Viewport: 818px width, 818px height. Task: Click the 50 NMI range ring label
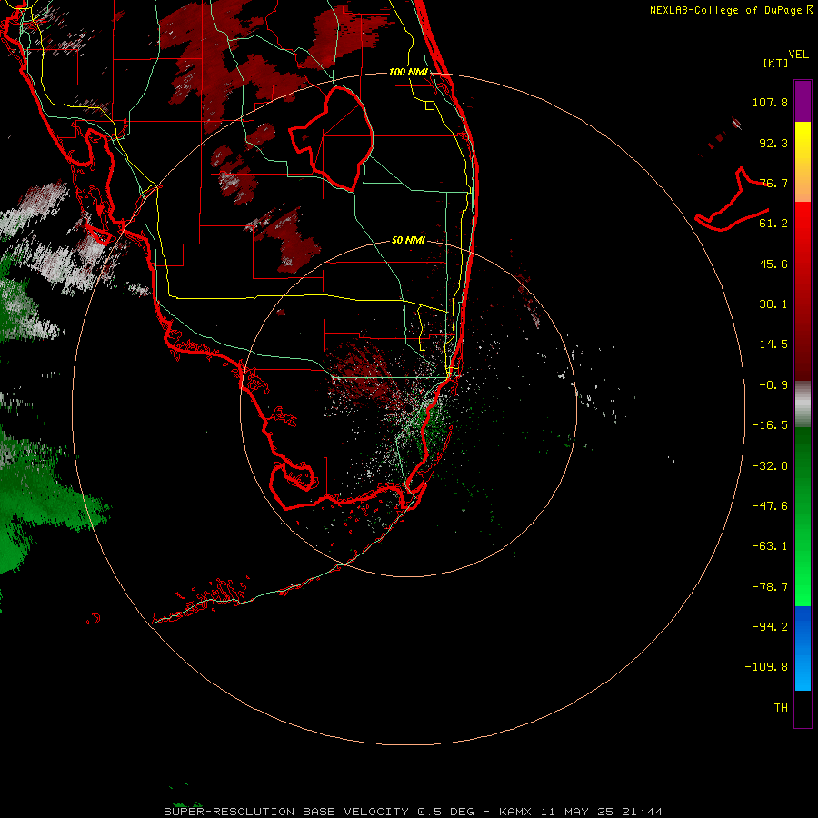tap(408, 240)
